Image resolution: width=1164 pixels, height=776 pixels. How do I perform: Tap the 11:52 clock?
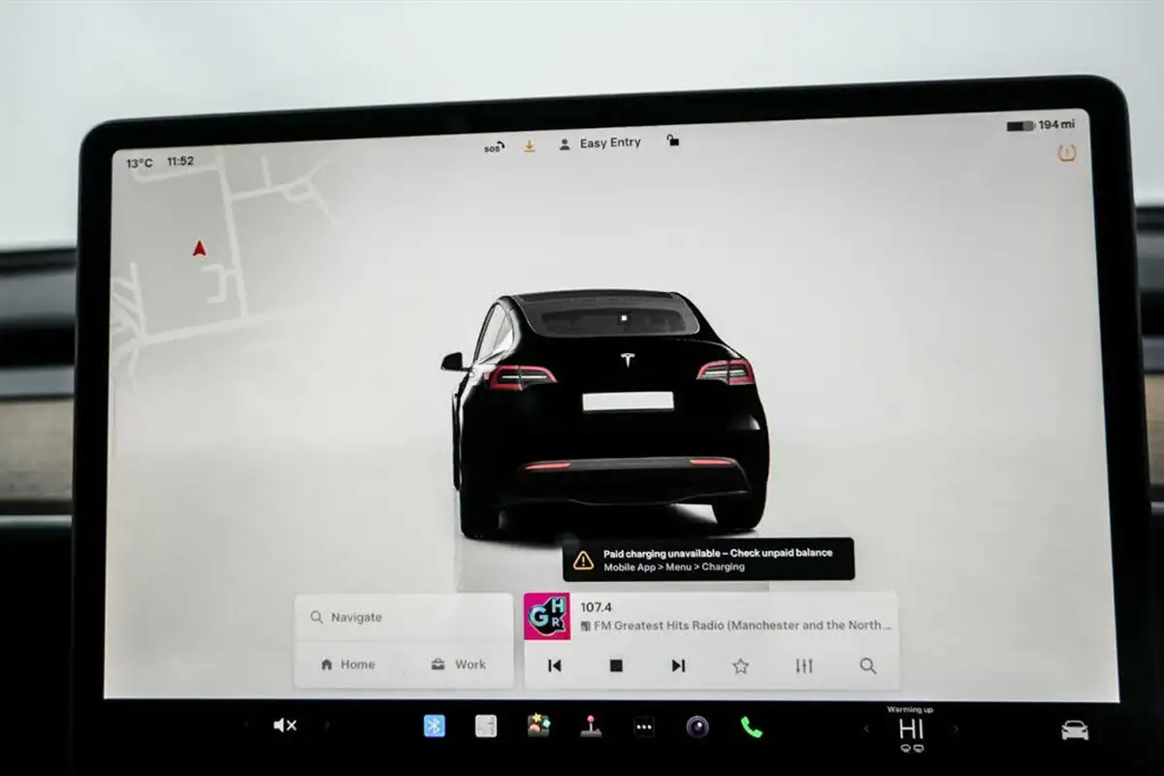pyautogui.click(x=180, y=162)
